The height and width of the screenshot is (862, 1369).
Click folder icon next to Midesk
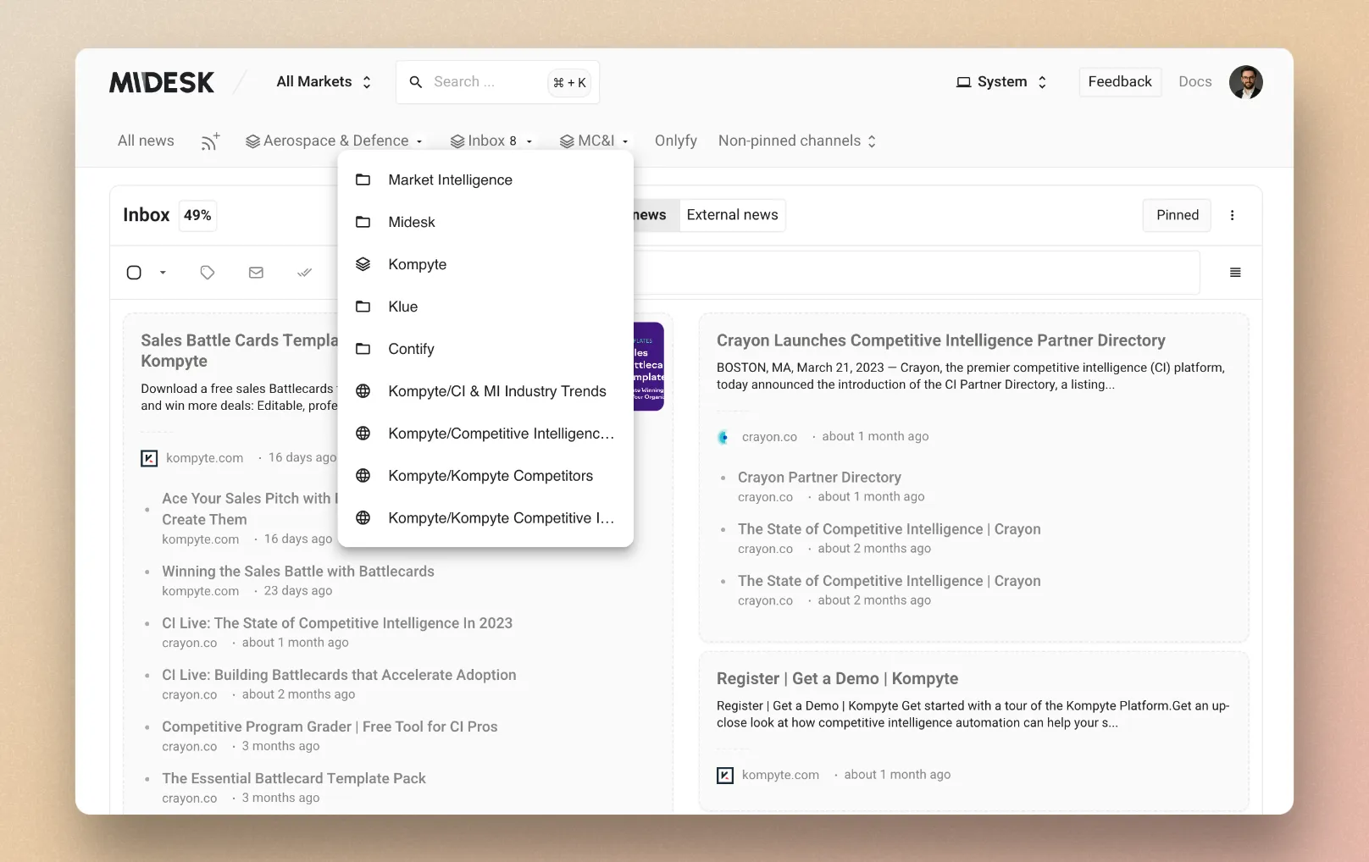coord(363,222)
